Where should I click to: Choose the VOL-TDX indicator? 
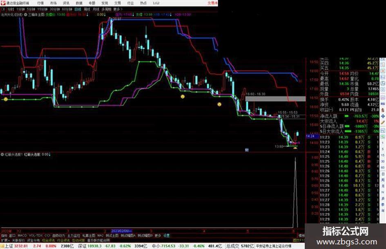(x=36, y=236)
